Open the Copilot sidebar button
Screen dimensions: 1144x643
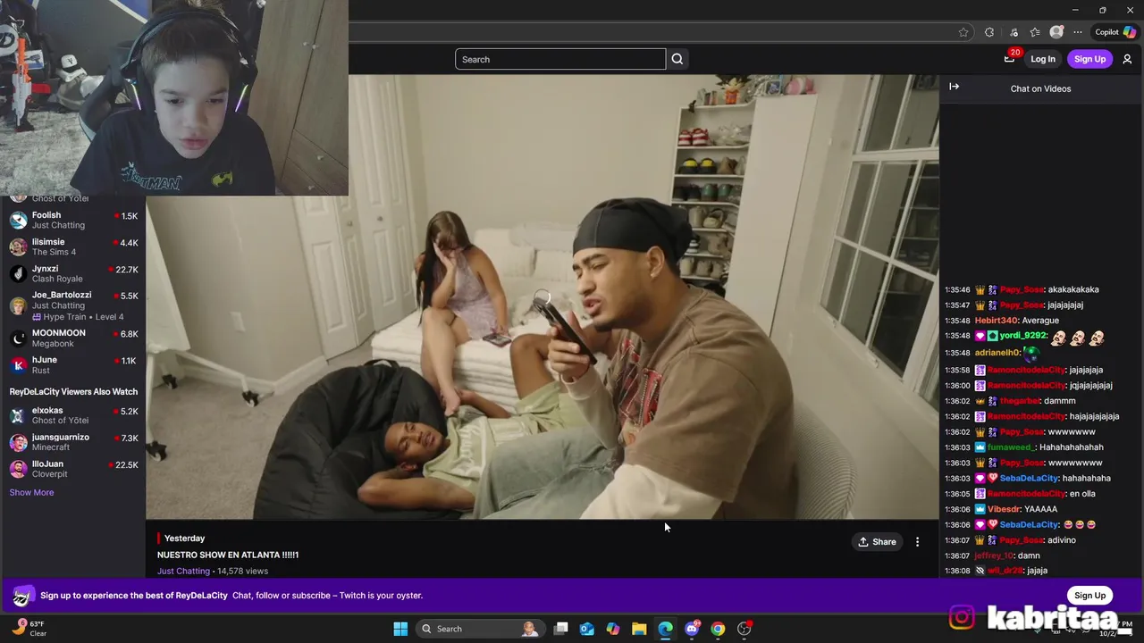click(x=1115, y=32)
